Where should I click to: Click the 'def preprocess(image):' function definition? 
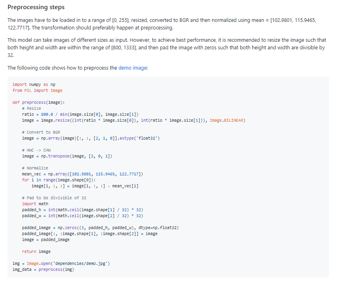pos(39,102)
